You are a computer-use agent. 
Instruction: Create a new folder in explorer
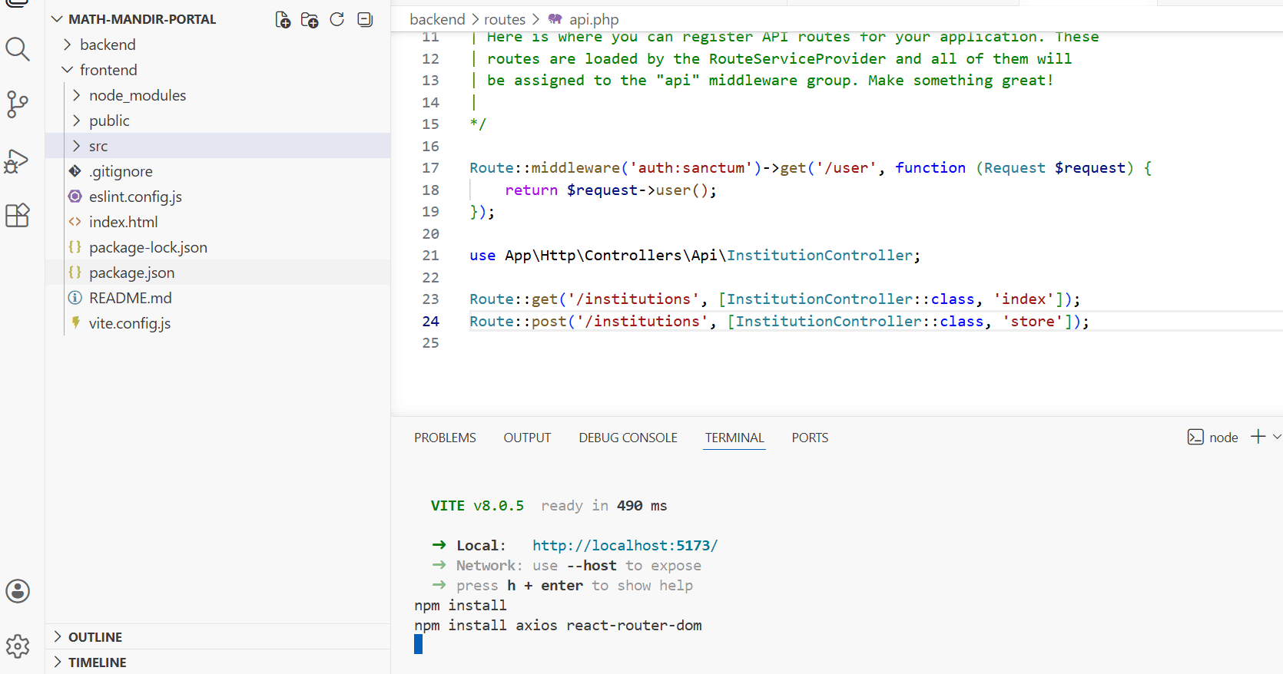[310, 20]
